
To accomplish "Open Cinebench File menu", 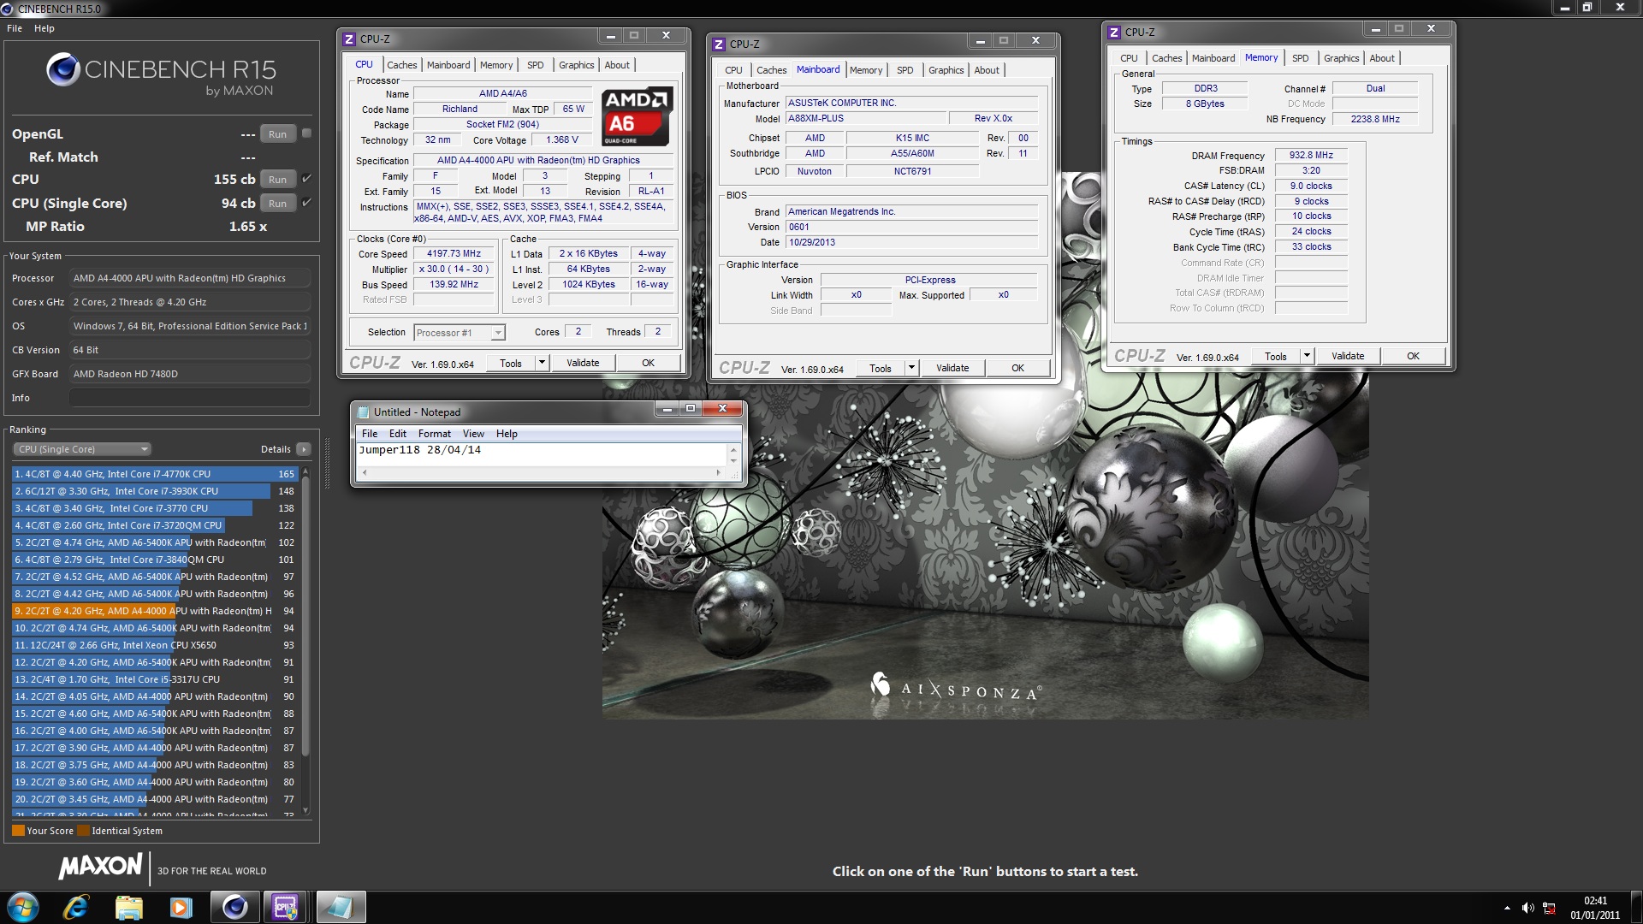I will pos(15,28).
